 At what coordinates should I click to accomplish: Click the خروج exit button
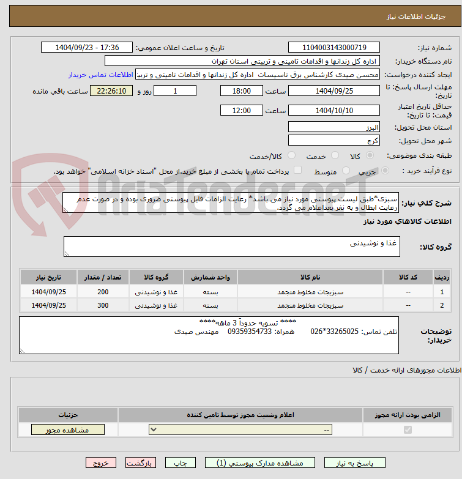(x=101, y=463)
